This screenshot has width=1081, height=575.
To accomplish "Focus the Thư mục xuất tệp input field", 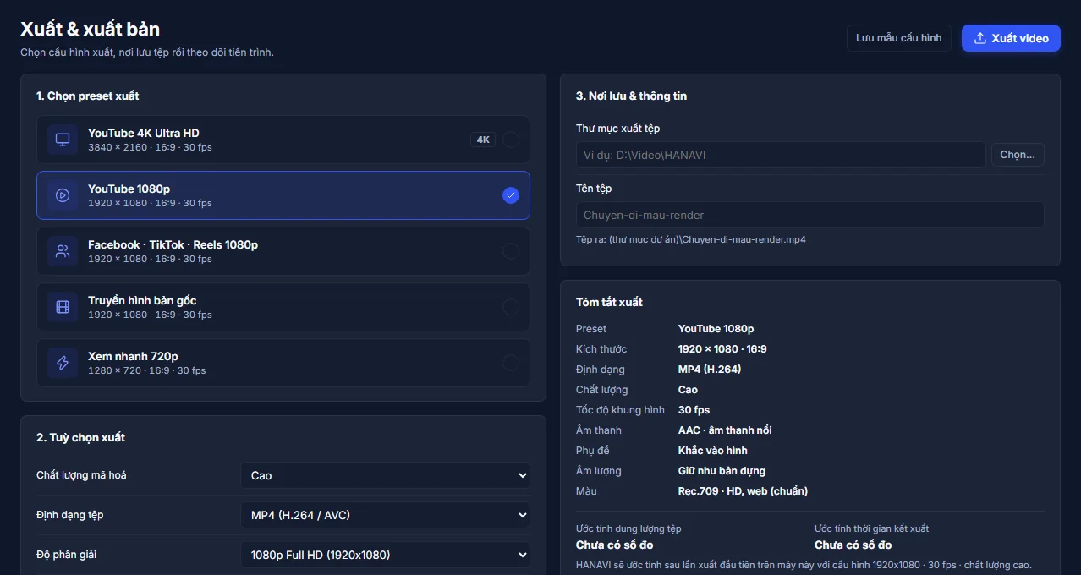I will pyautogui.click(x=781, y=155).
